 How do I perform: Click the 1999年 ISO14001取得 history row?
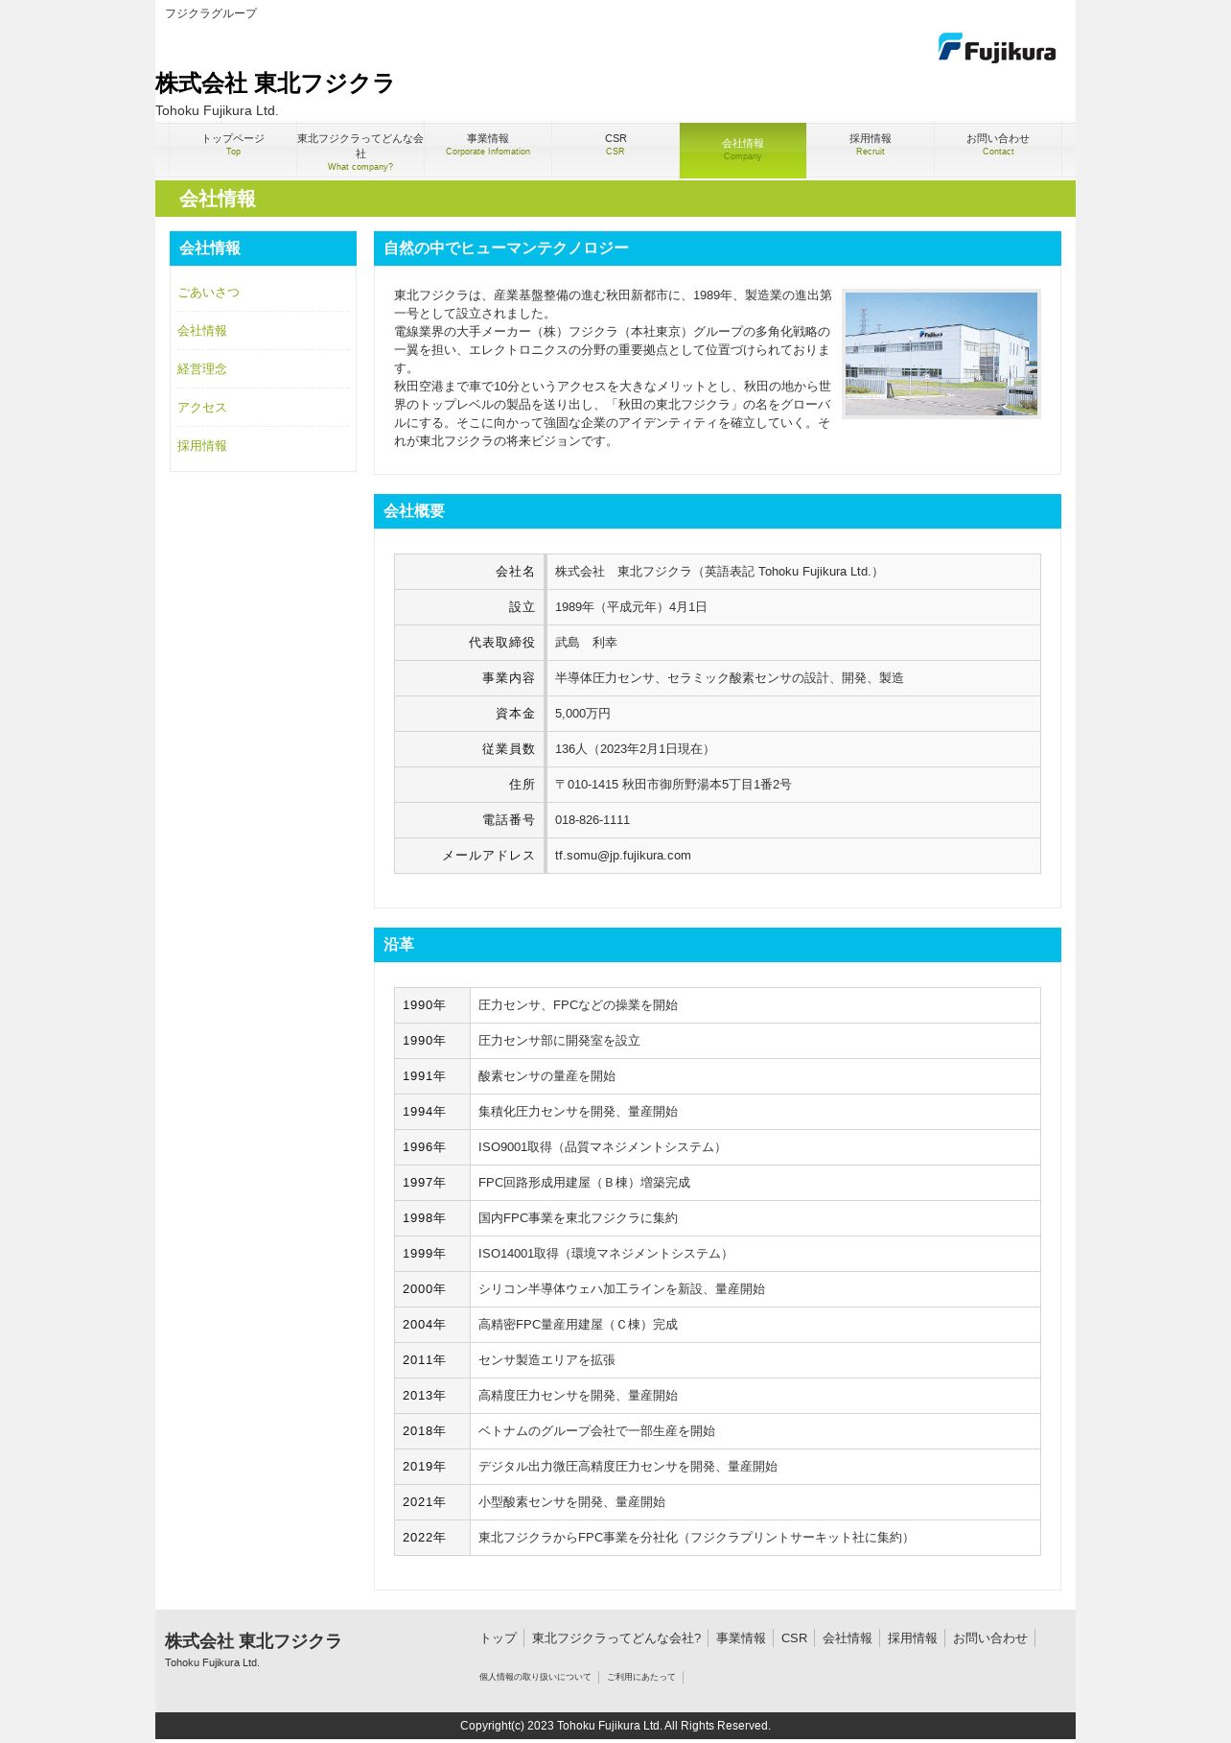pos(717,1254)
